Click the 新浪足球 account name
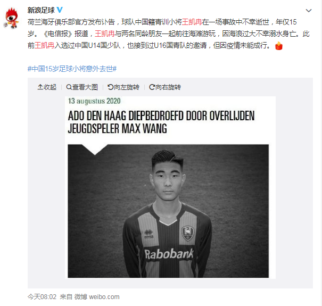Viewport: 322px width, 306px height. point(41,10)
